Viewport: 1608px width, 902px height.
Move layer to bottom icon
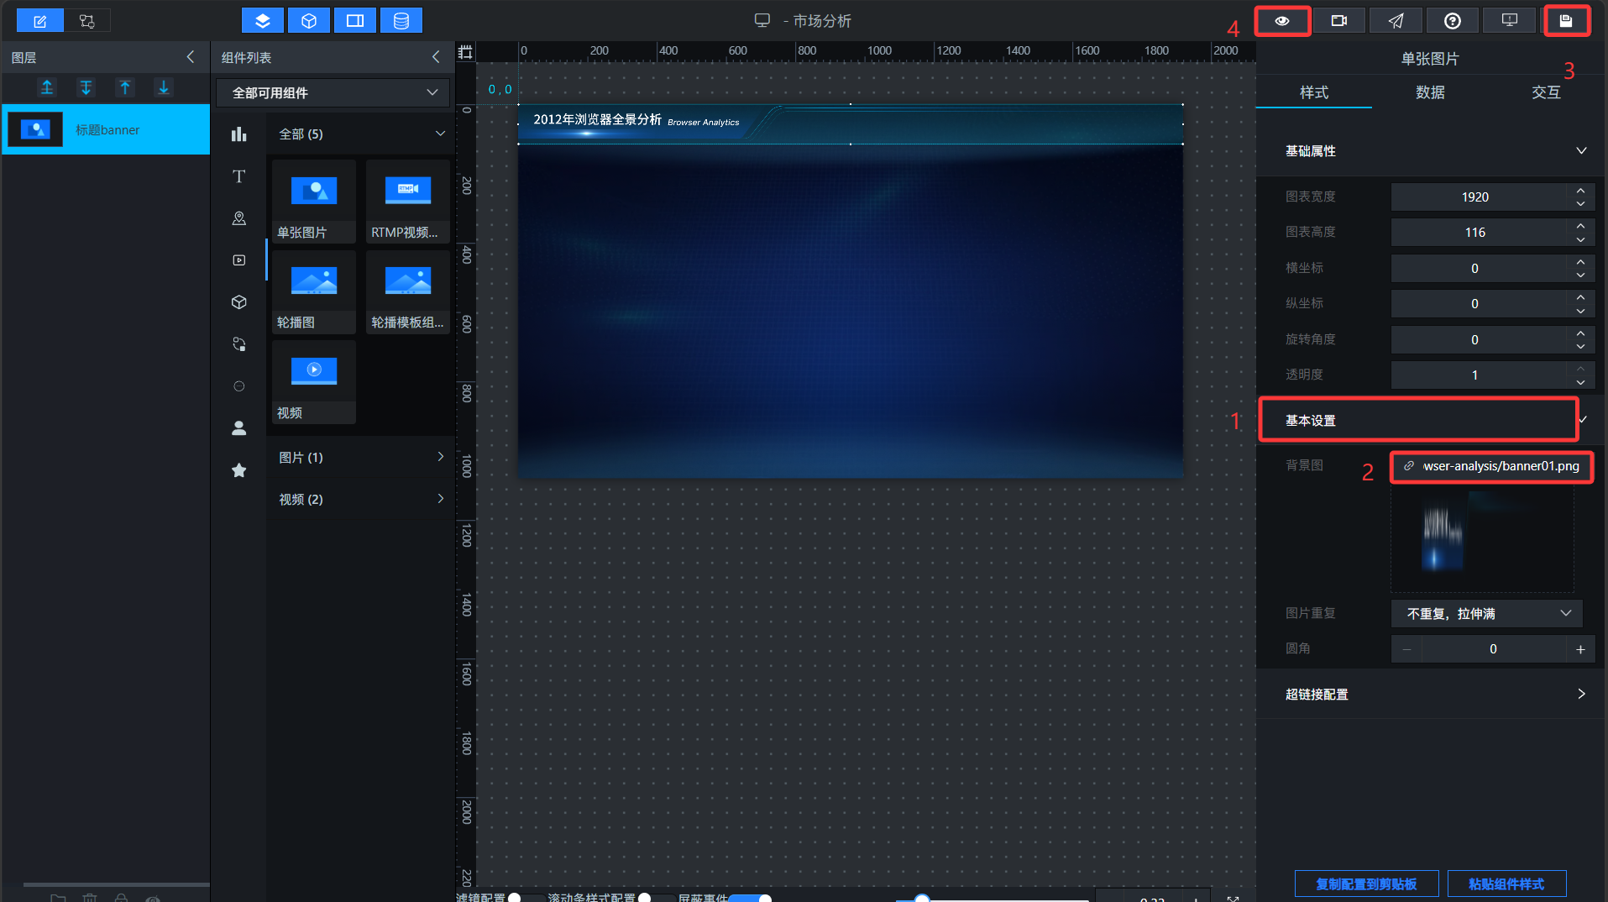tap(86, 87)
